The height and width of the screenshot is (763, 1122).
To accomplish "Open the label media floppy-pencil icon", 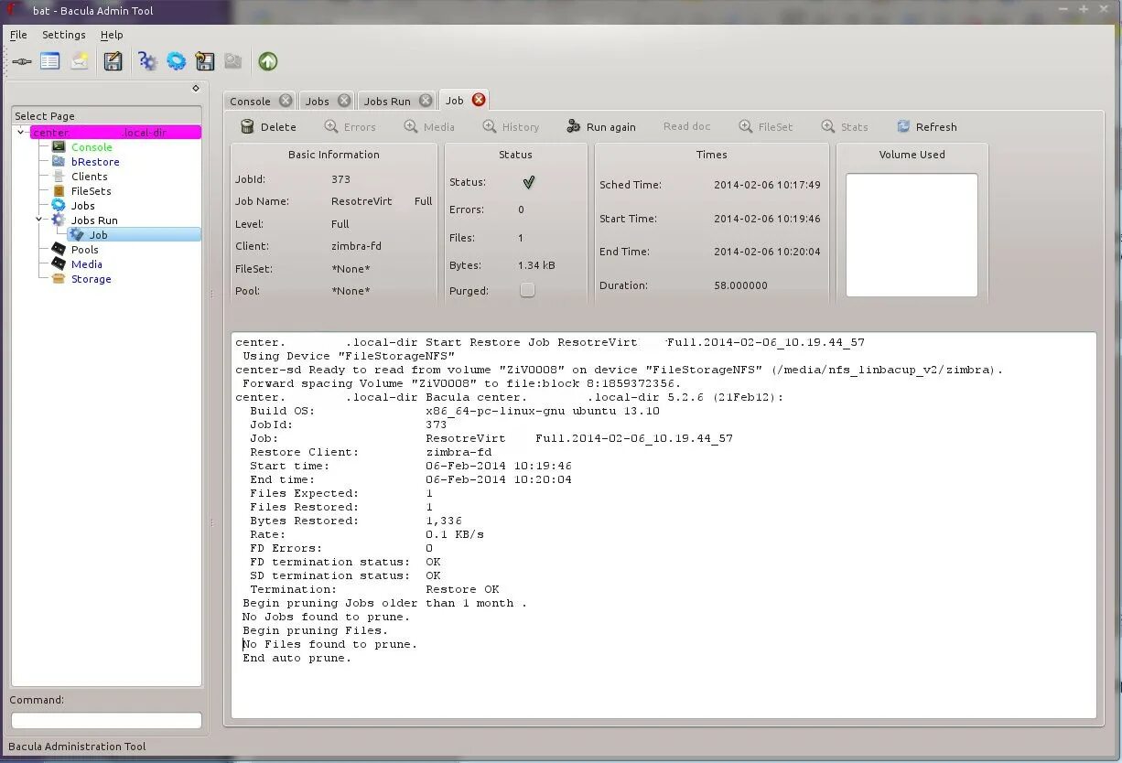I will pos(113,61).
